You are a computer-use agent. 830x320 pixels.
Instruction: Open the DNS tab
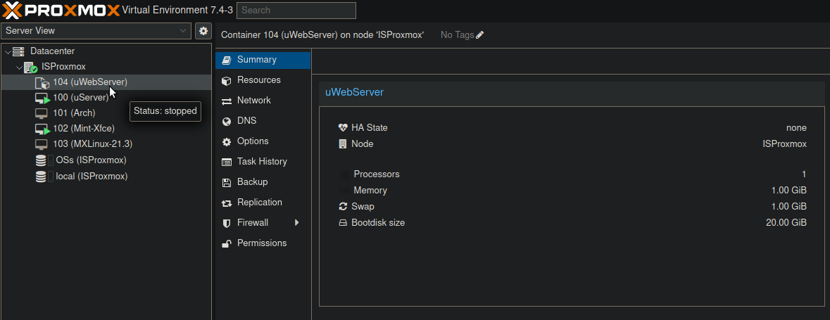tap(263, 121)
